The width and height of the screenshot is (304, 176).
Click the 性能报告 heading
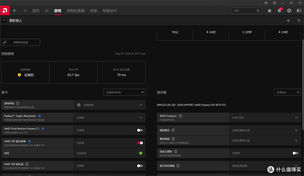pos(8,54)
